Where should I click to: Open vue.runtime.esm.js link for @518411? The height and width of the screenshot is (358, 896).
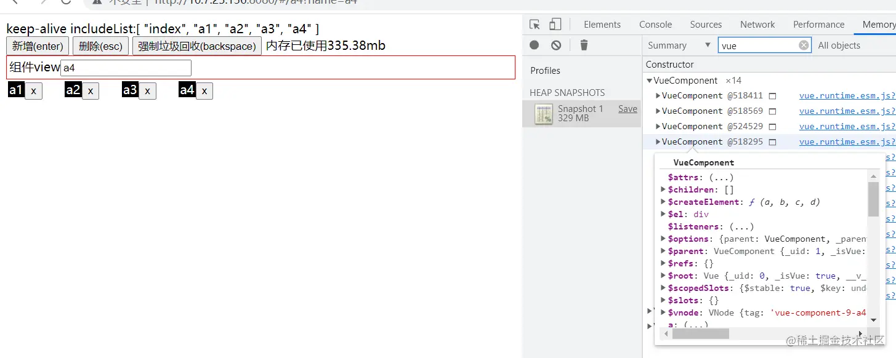tap(847, 96)
